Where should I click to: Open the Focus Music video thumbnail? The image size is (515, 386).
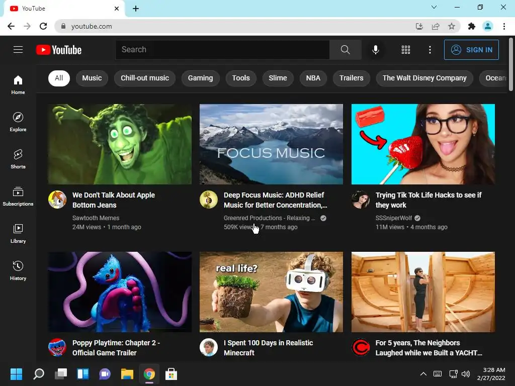[271, 144]
